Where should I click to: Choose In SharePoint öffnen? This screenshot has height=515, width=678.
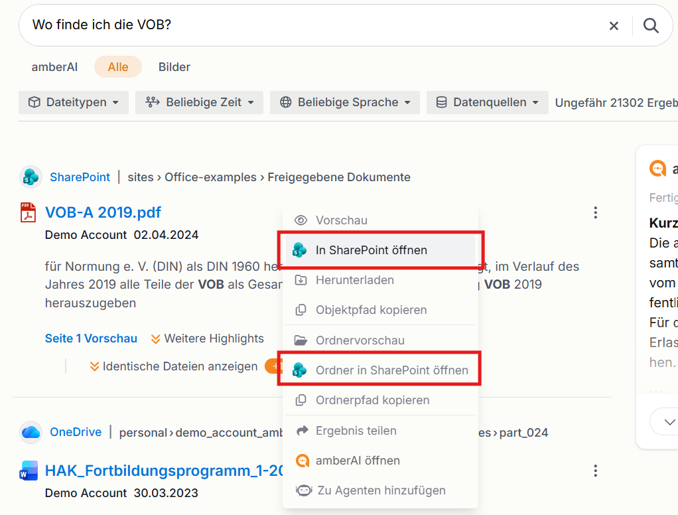(x=380, y=250)
